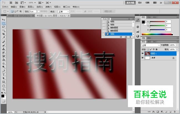Open the 样式 style dropdown

[x=64, y=12]
